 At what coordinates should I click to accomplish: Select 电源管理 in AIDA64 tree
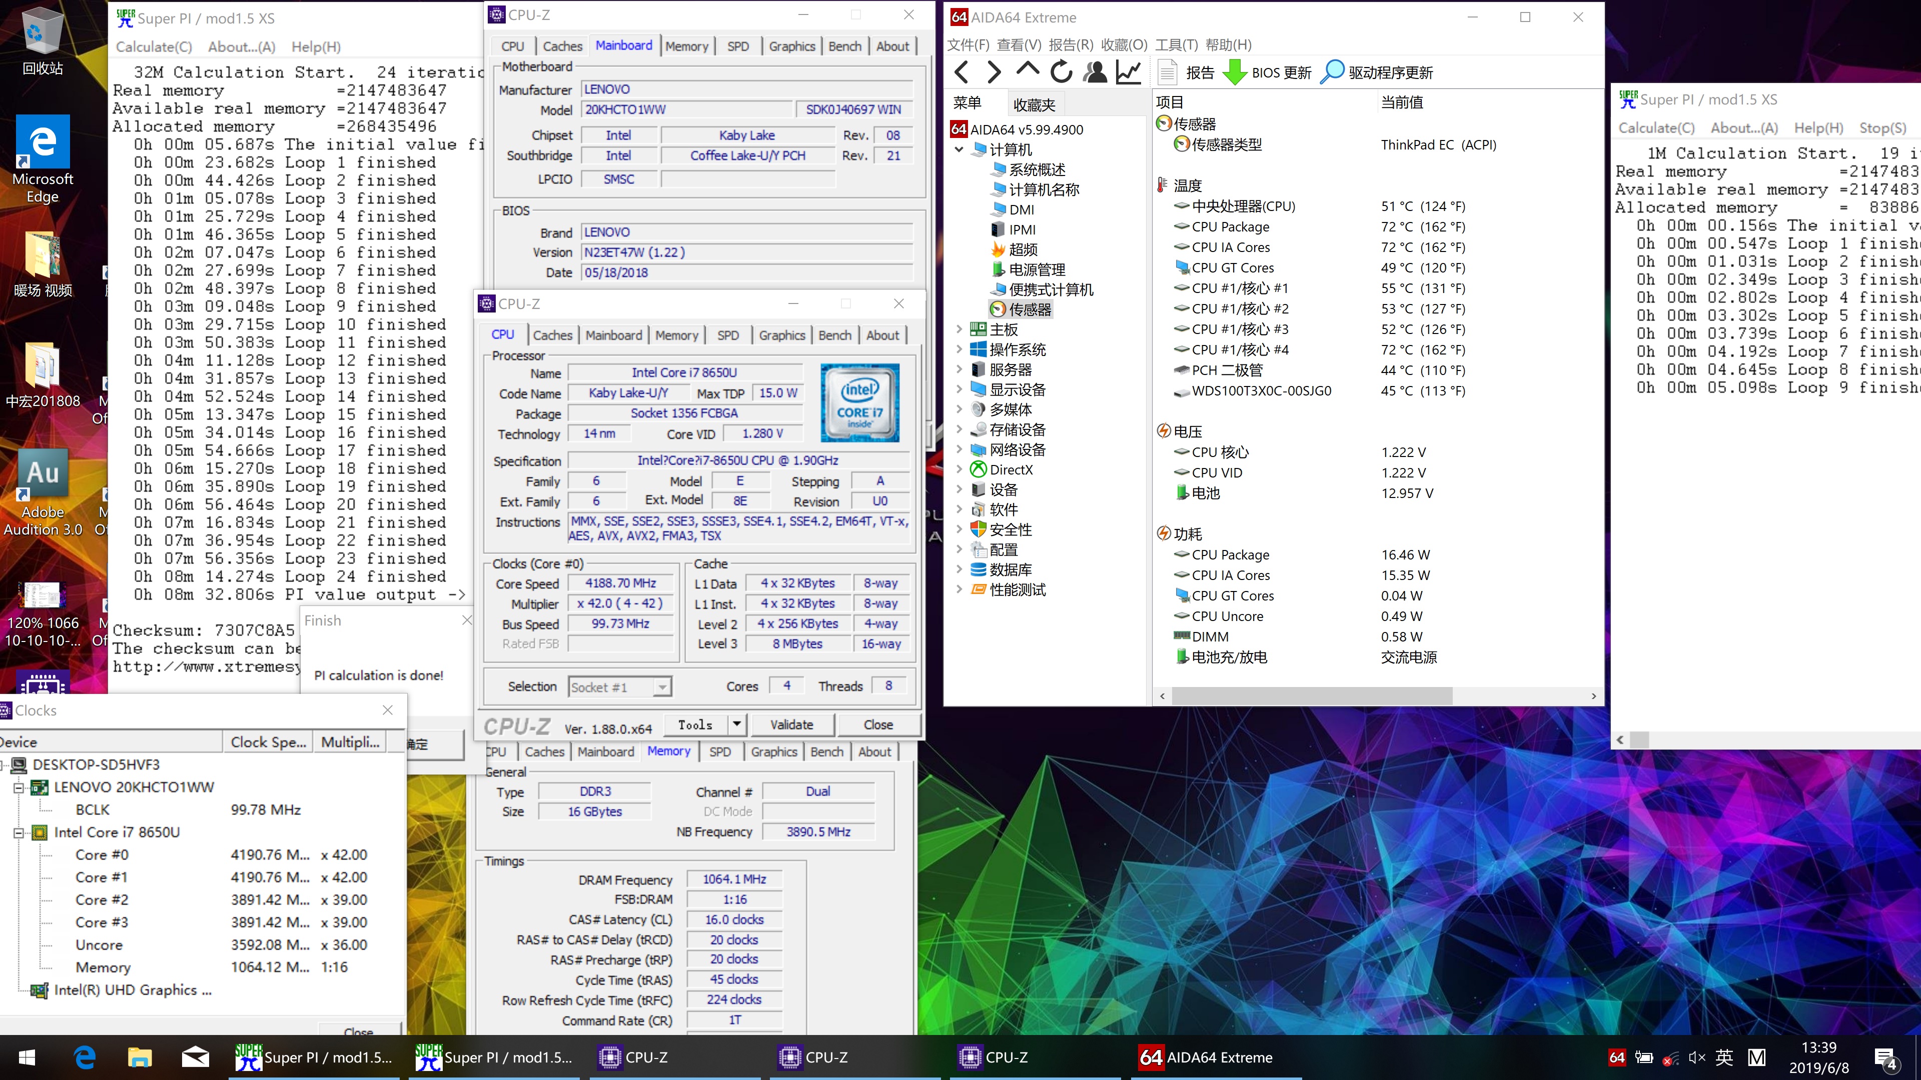(1028, 270)
